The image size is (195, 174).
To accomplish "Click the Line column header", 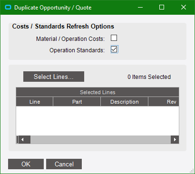I will point(35,102).
